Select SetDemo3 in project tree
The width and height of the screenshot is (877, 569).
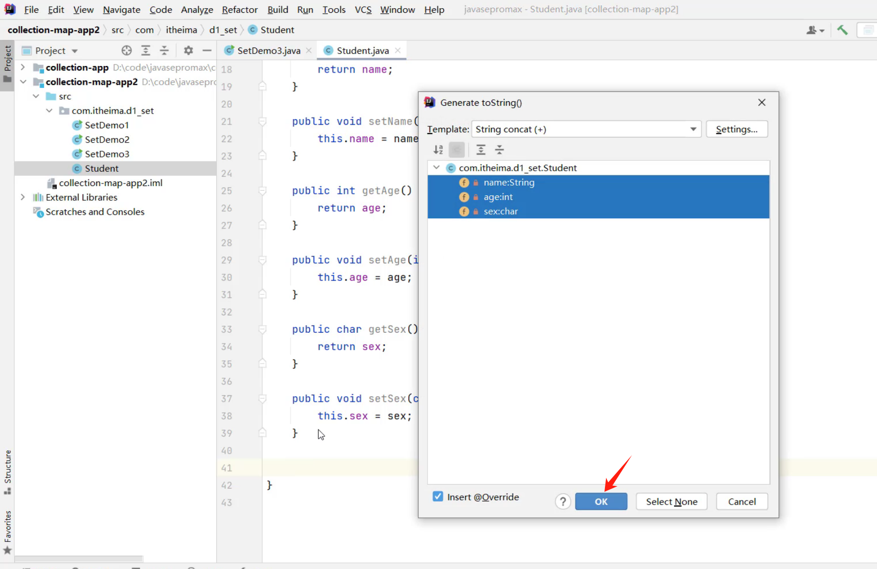coord(106,154)
